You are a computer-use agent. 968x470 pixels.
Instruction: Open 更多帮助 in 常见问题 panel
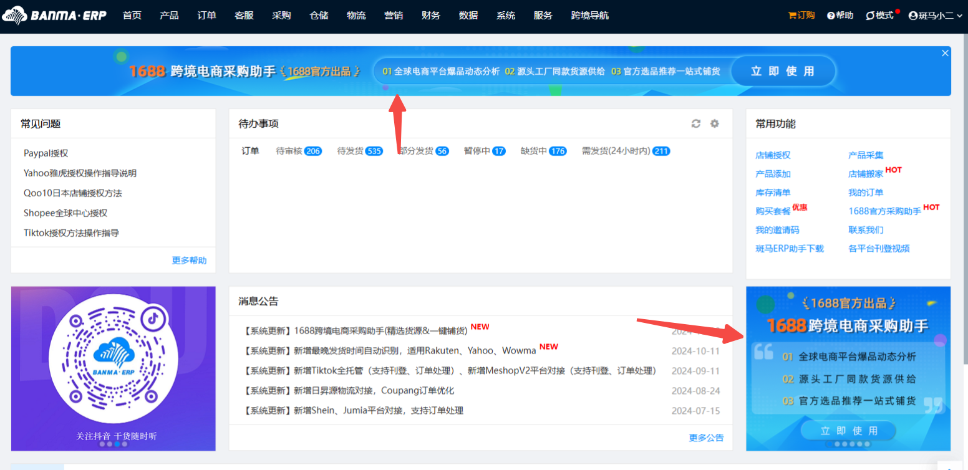[189, 260]
